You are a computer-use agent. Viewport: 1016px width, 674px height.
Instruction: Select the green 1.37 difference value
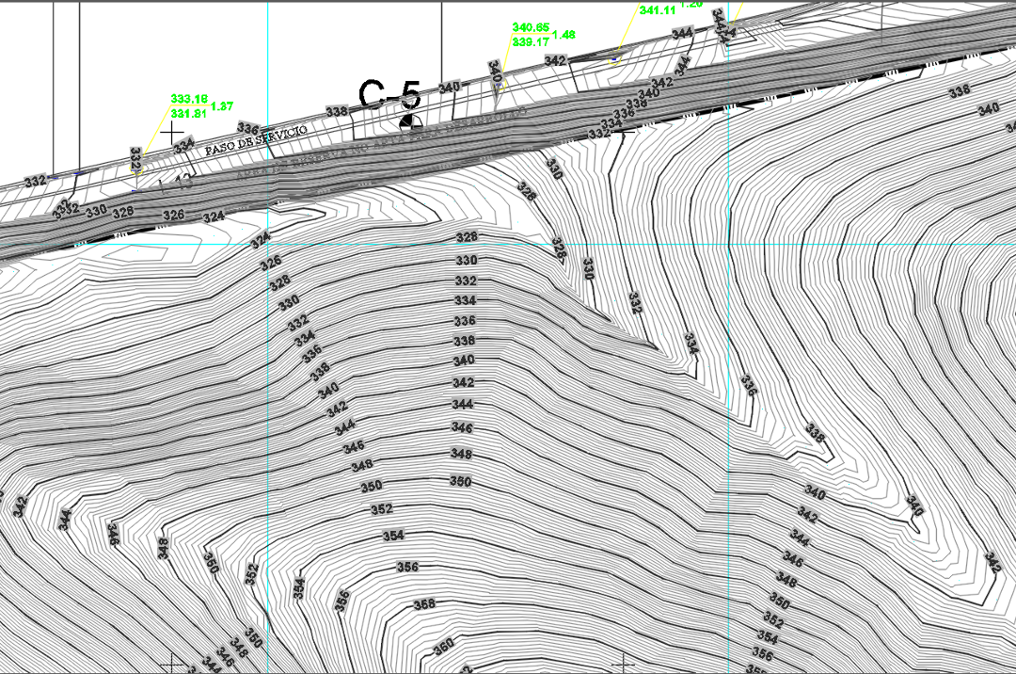[x=222, y=106]
